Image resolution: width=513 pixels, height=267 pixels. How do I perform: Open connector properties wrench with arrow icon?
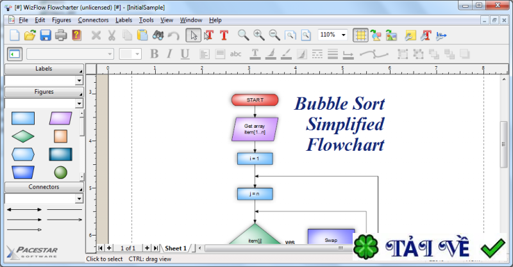441,35
